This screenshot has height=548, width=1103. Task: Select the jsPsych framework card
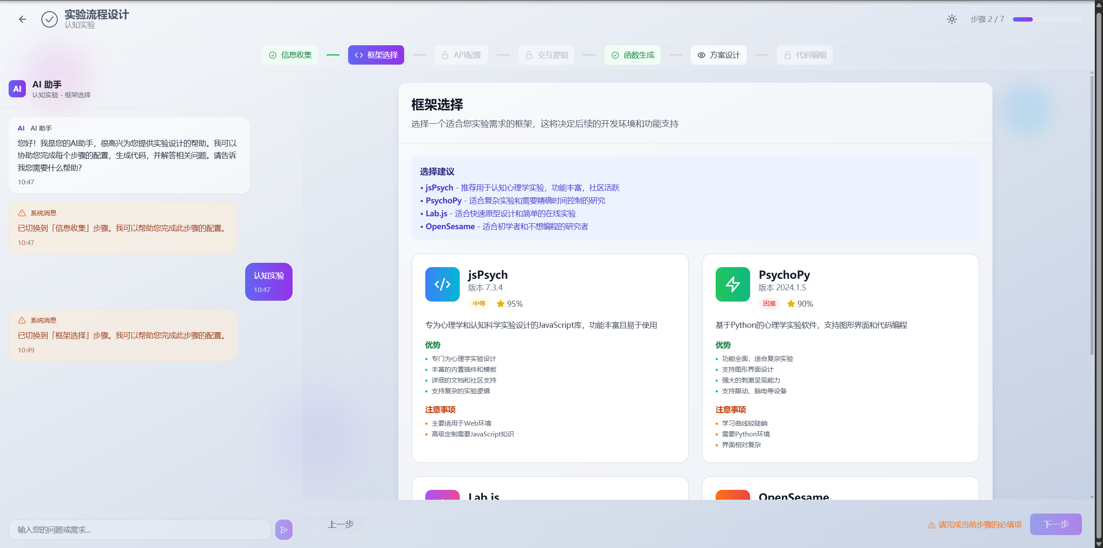[x=550, y=358]
